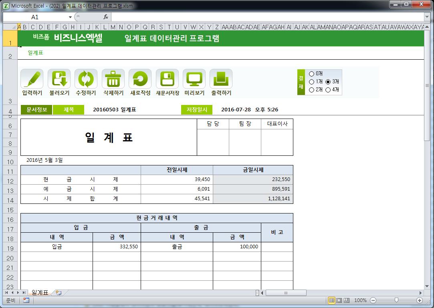Screen dimensions: 434x308
Task: Click the 대표이사 approval header cell
Action: click(x=277, y=124)
